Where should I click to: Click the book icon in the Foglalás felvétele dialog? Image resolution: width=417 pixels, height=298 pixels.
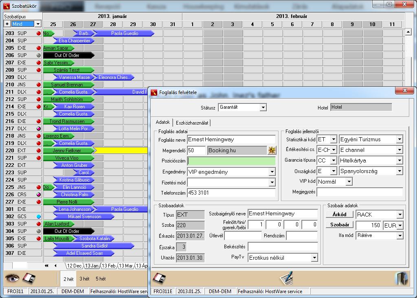159,278
